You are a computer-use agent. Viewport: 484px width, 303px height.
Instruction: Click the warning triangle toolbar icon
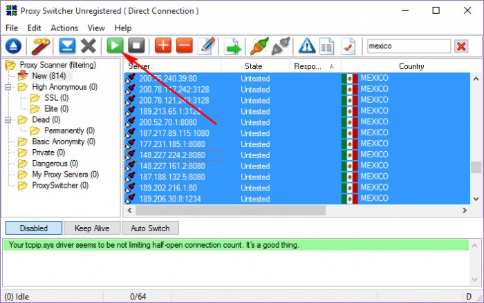[306, 46]
